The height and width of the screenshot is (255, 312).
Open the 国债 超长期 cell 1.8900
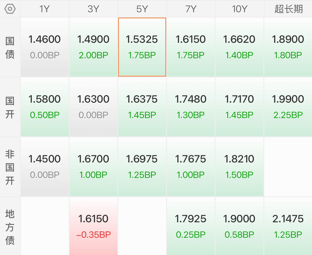pos(288,47)
